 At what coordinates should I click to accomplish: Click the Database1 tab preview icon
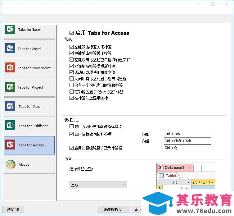pyautogui.click(x=161, y=168)
